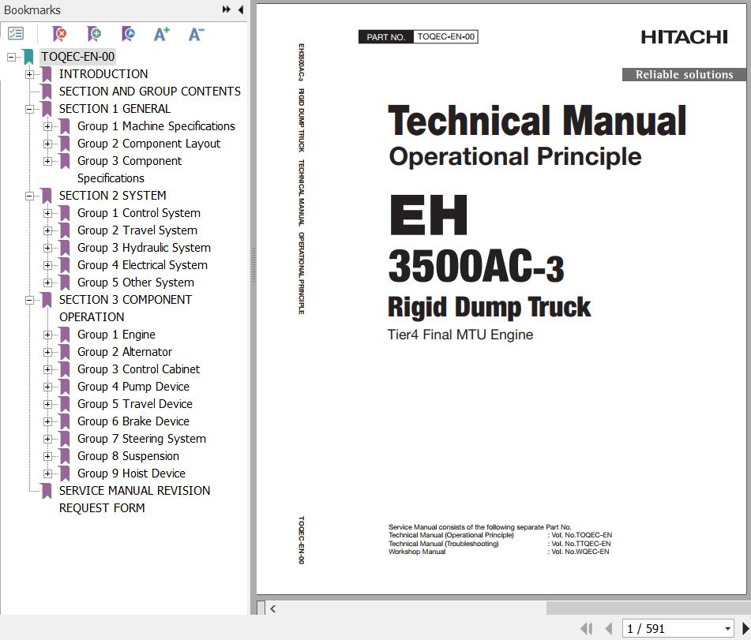Click the Group 8 Suspension bookmark icon

(x=65, y=456)
